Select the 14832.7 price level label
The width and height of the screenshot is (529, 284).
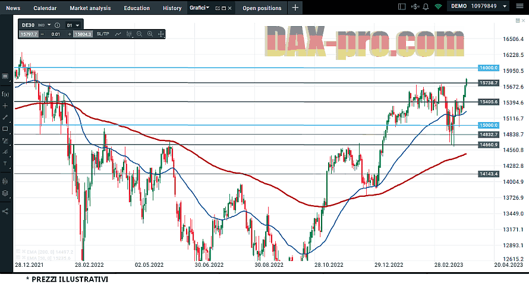pos(488,135)
